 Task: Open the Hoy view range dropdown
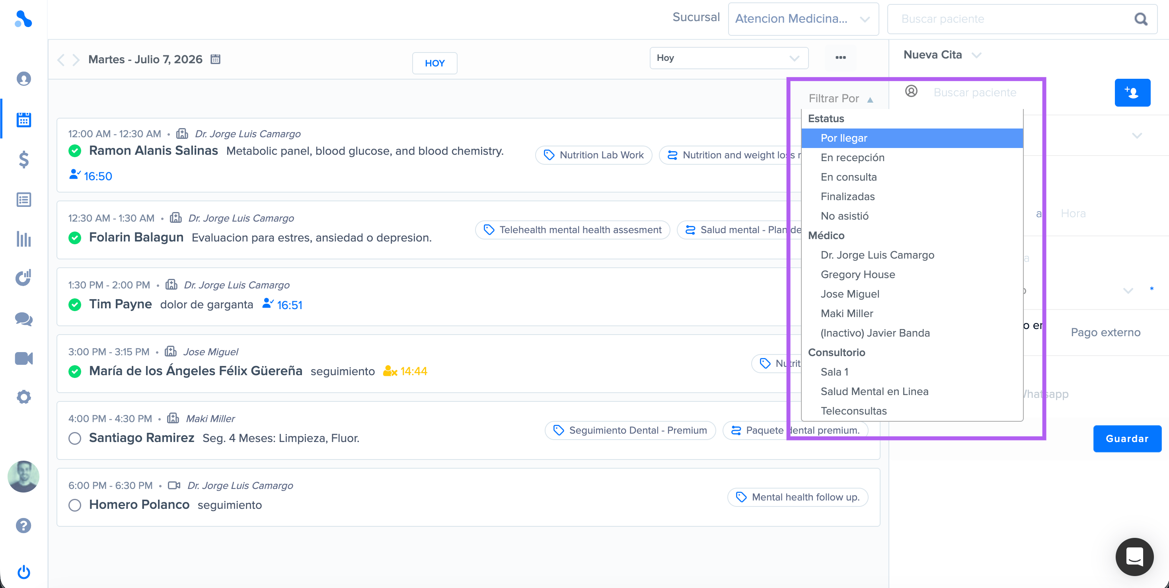click(x=729, y=58)
